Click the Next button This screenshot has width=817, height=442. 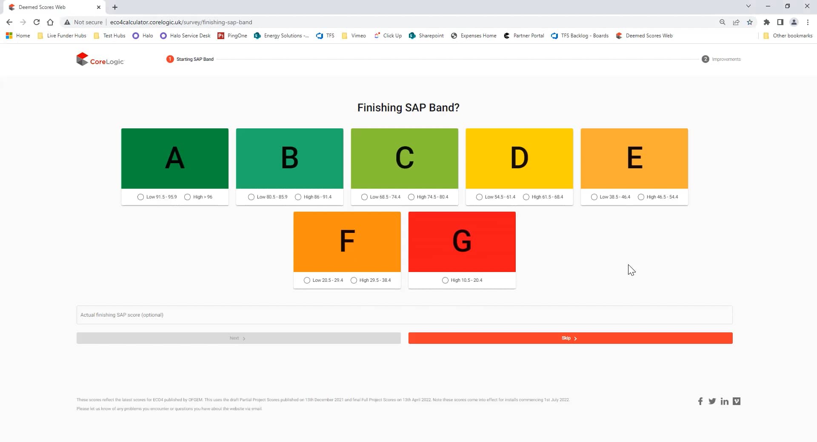(x=238, y=338)
